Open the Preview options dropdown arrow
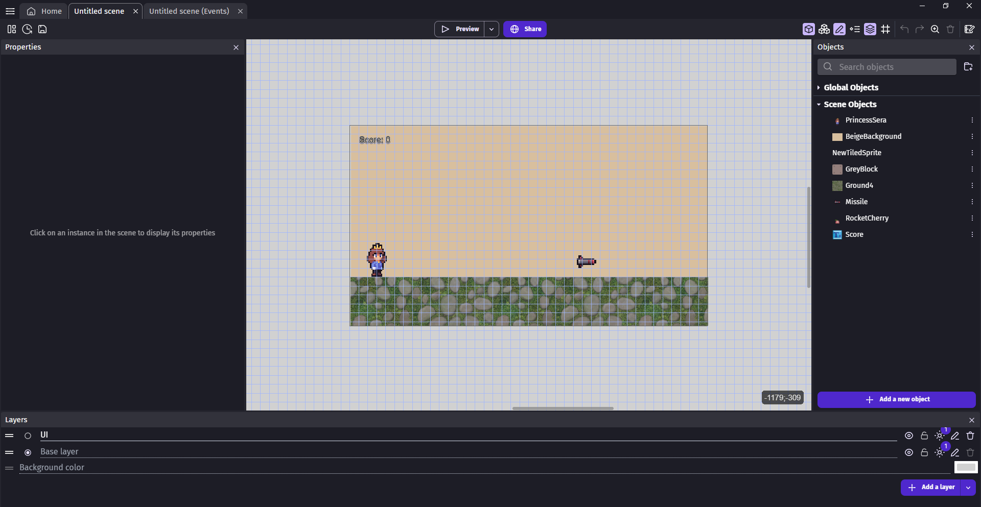This screenshot has height=507, width=981. (491, 29)
